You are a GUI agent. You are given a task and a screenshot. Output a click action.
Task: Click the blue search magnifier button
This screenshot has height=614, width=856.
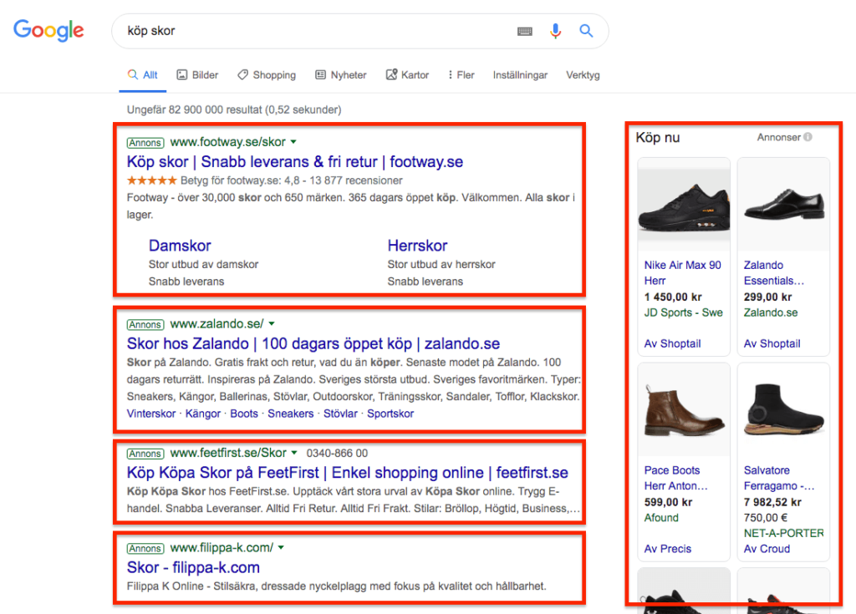click(x=586, y=31)
